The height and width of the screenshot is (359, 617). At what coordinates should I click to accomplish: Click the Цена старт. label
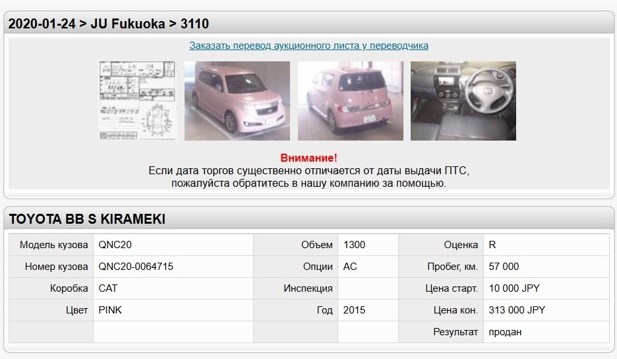(452, 288)
